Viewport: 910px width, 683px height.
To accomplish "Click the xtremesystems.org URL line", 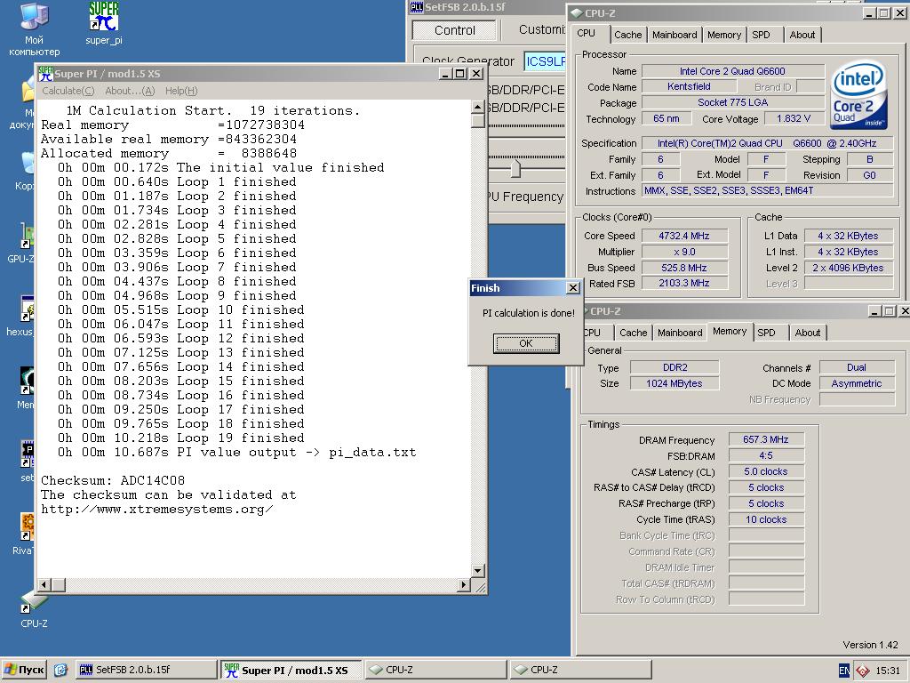I will (x=156, y=510).
